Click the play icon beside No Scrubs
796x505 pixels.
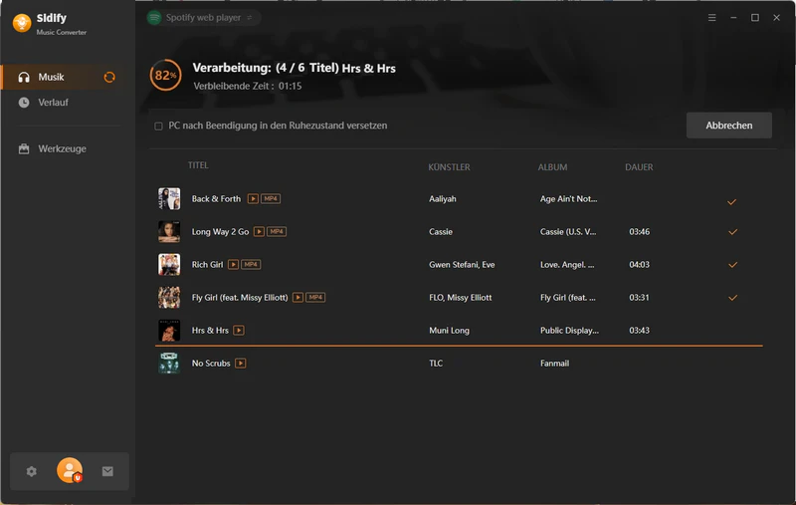point(241,364)
